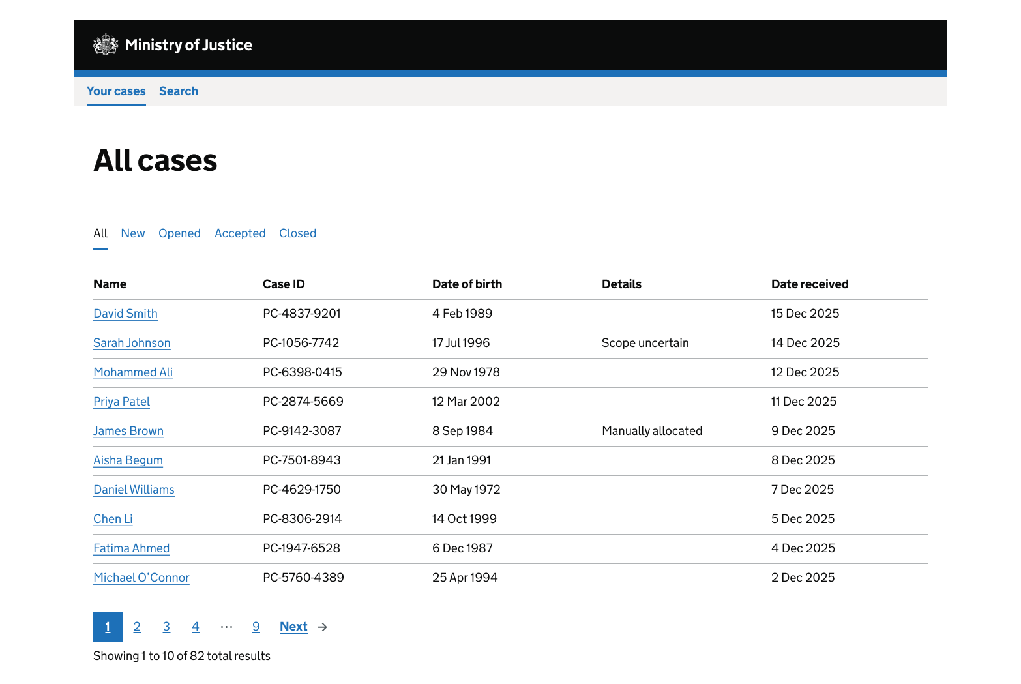
Task: Open David Smith's case
Action: coord(125,314)
